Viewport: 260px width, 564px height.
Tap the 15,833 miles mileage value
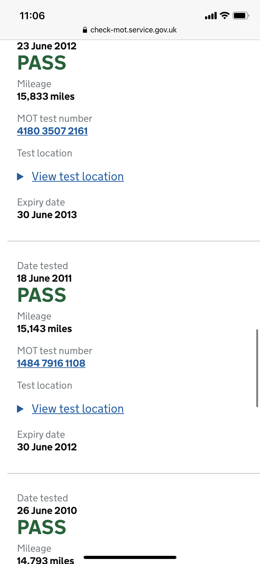[46, 97]
